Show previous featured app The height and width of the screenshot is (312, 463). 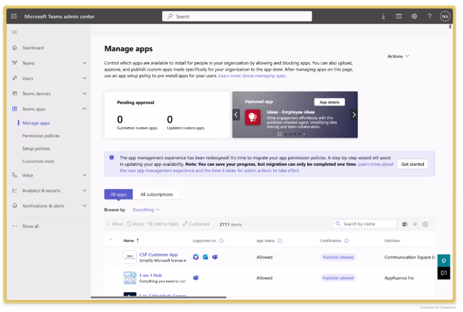click(x=236, y=114)
